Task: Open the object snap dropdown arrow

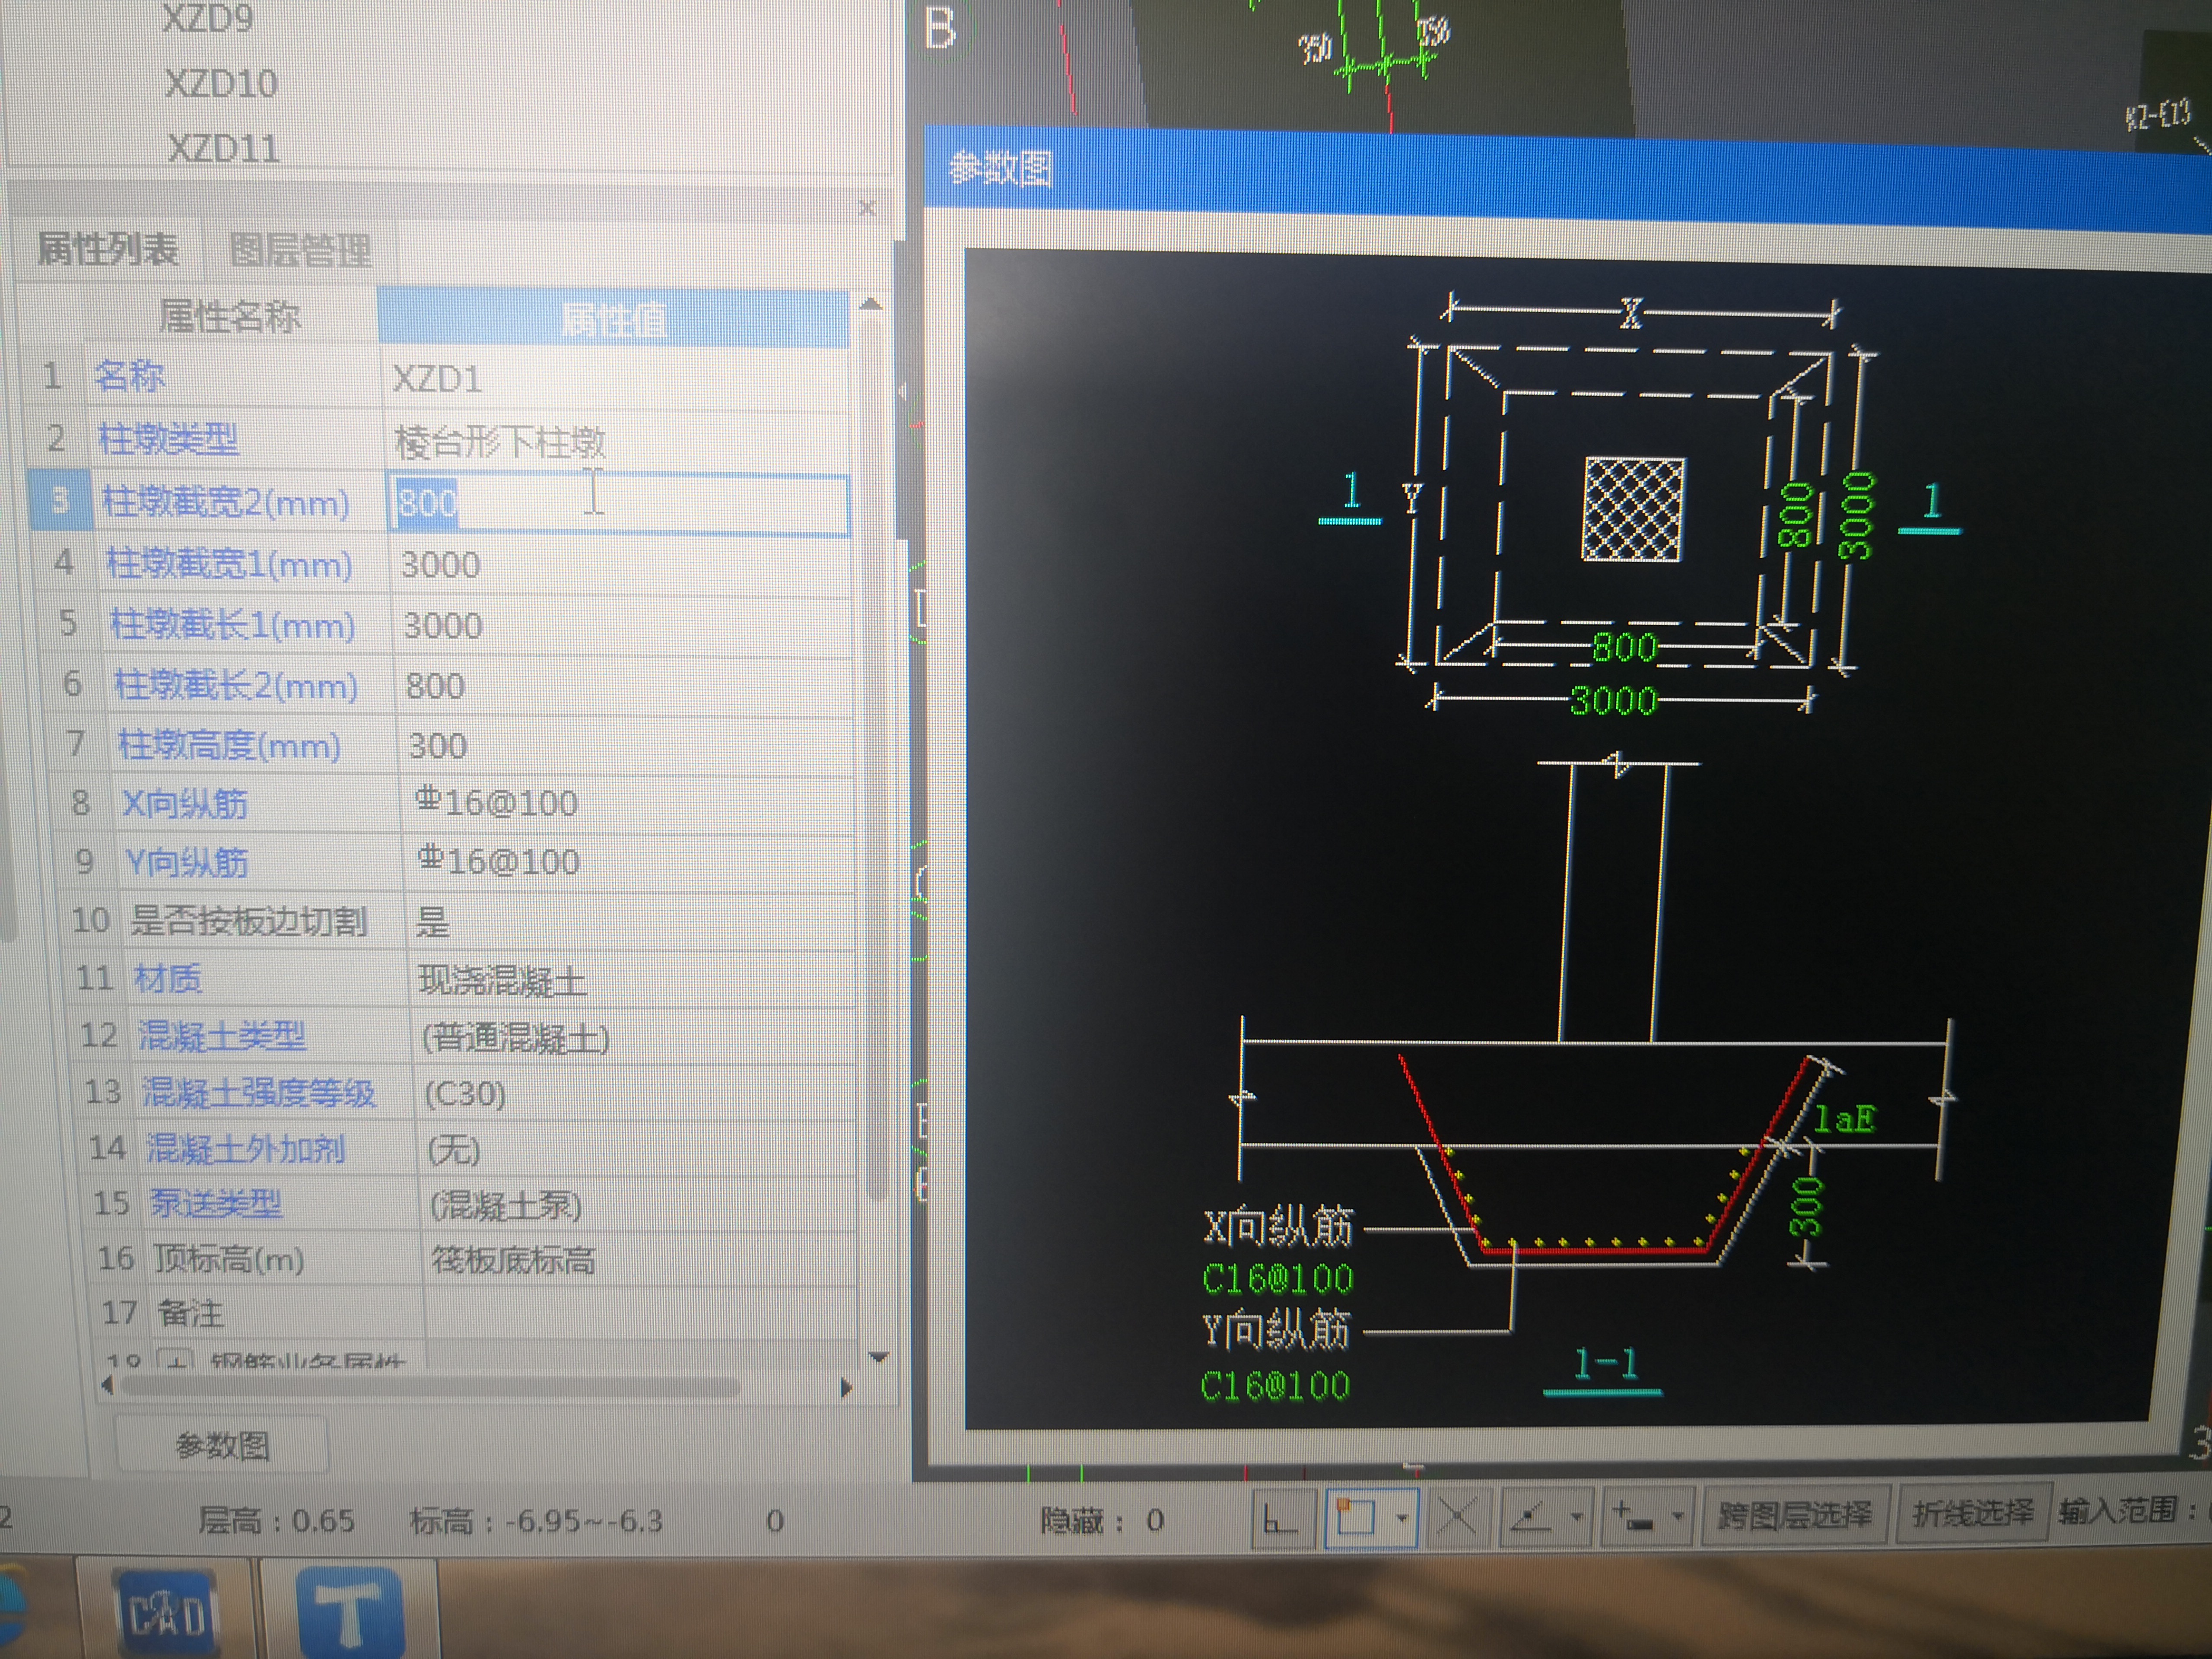Action: click(1402, 1519)
